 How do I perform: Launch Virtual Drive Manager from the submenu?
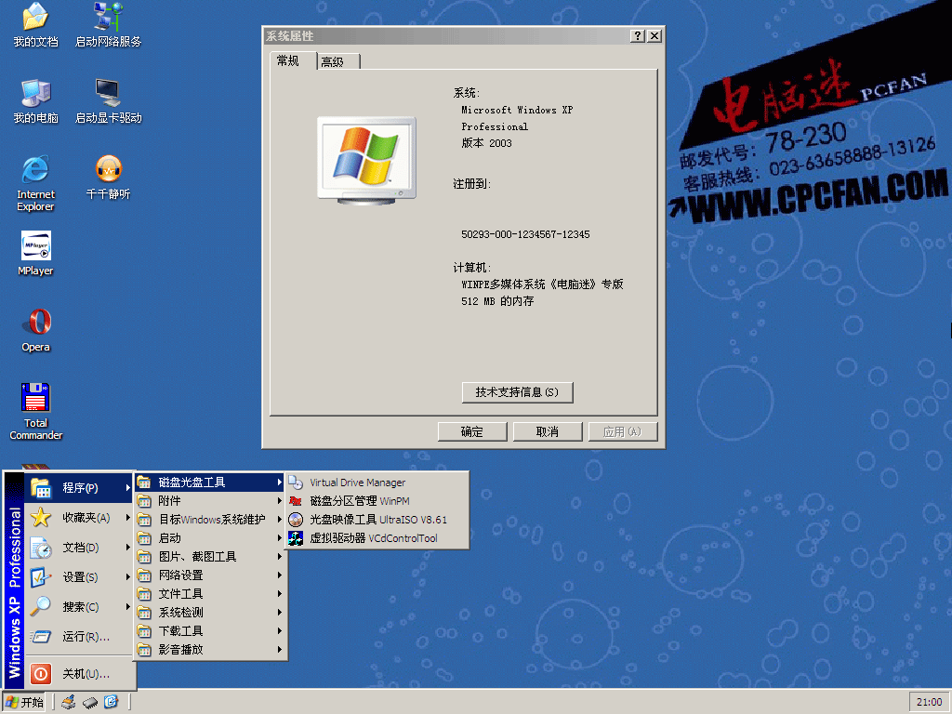(x=357, y=483)
